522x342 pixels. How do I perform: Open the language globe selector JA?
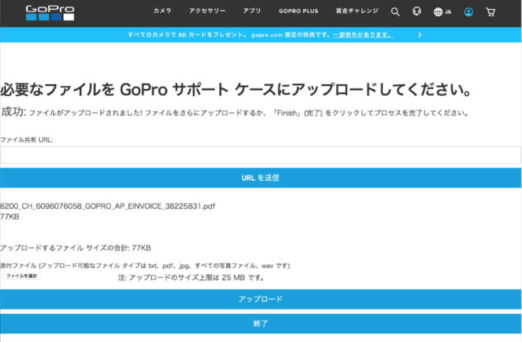pyautogui.click(x=443, y=12)
